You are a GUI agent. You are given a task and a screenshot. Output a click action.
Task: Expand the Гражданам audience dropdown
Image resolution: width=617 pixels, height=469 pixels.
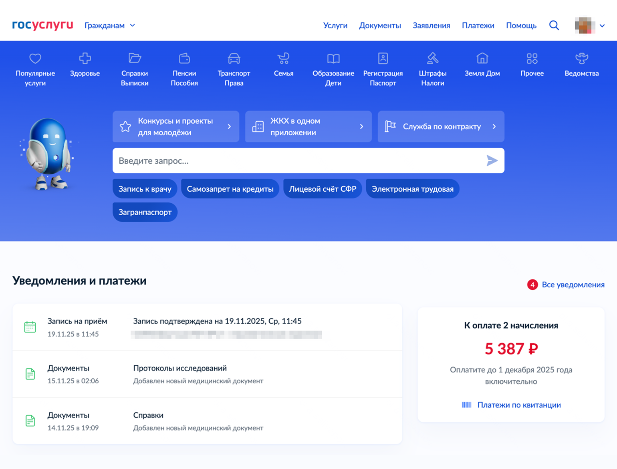110,25
